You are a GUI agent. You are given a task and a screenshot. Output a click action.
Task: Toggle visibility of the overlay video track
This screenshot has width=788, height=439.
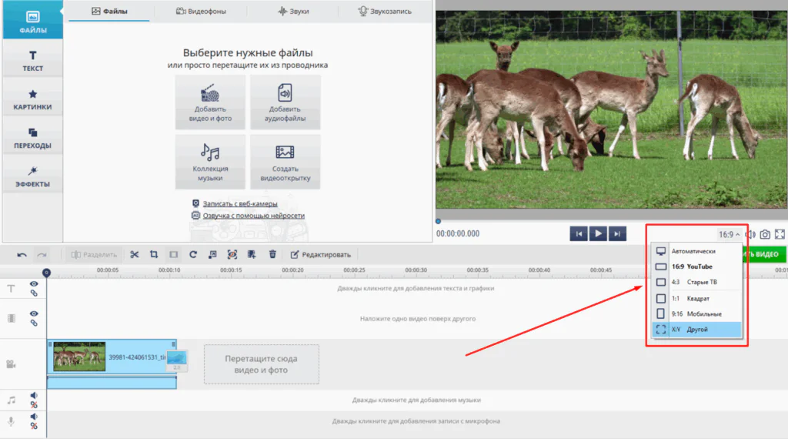coord(34,313)
